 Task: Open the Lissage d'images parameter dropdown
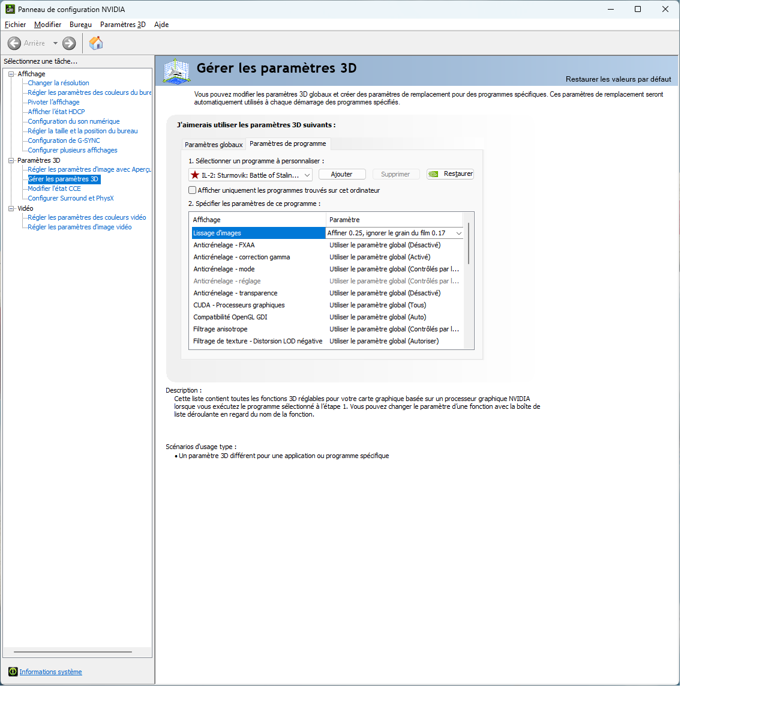(x=459, y=233)
